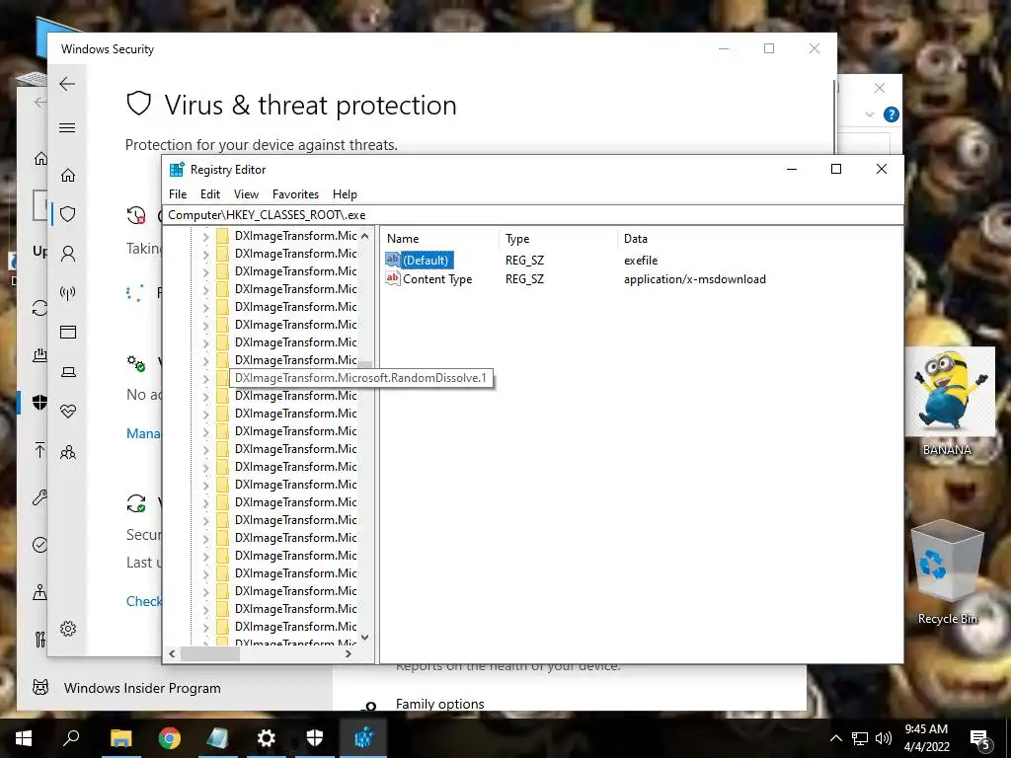The height and width of the screenshot is (758, 1011).
Task: Open App & browser control window icon
Action: click(x=68, y=332)
